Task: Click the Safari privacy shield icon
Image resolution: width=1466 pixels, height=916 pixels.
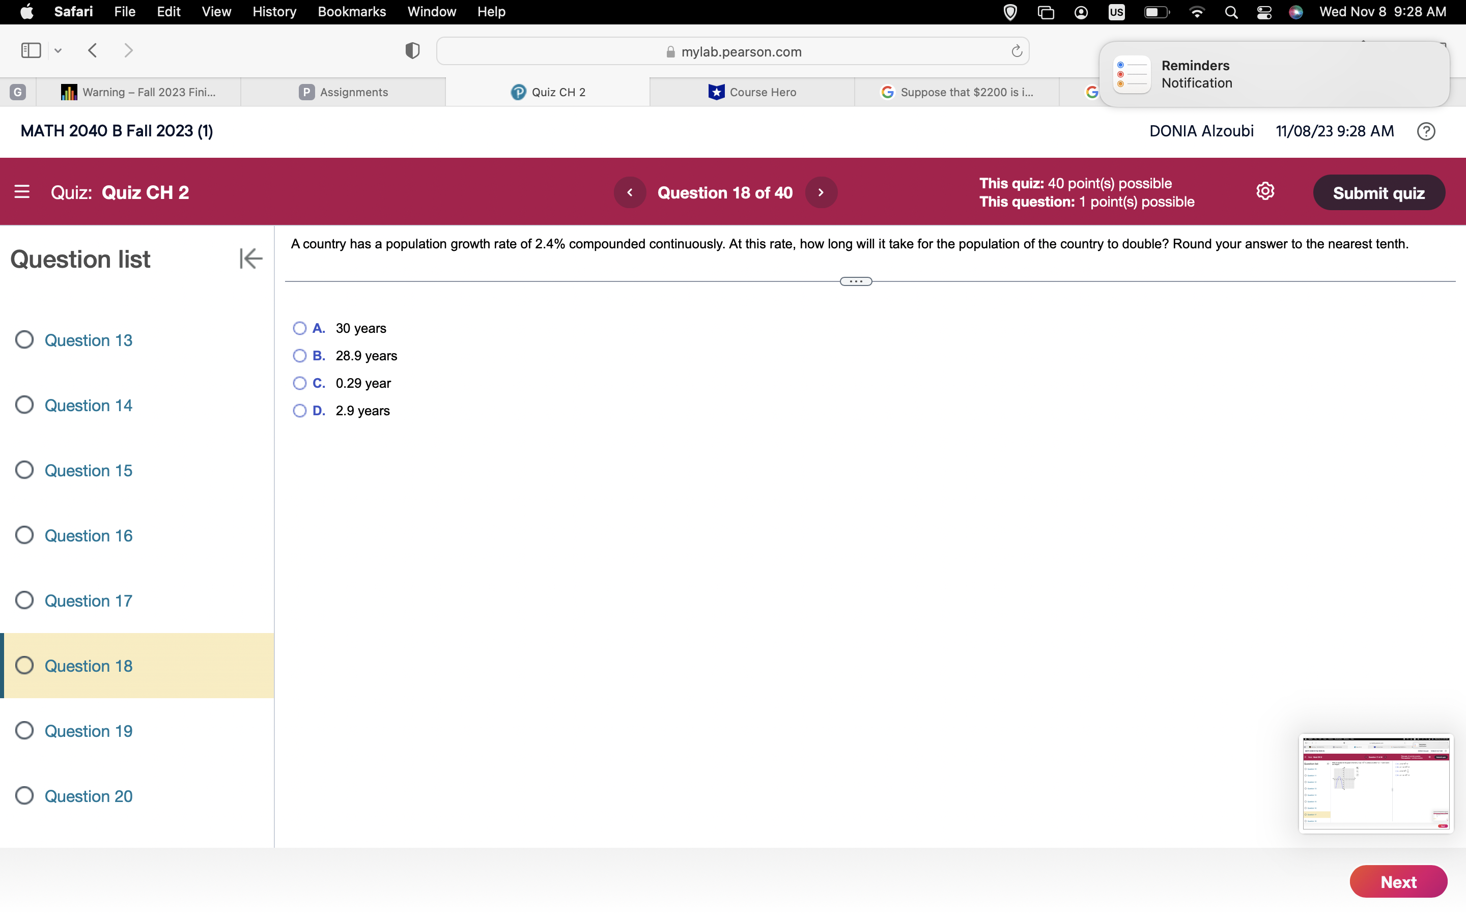Action: (411, 50)
